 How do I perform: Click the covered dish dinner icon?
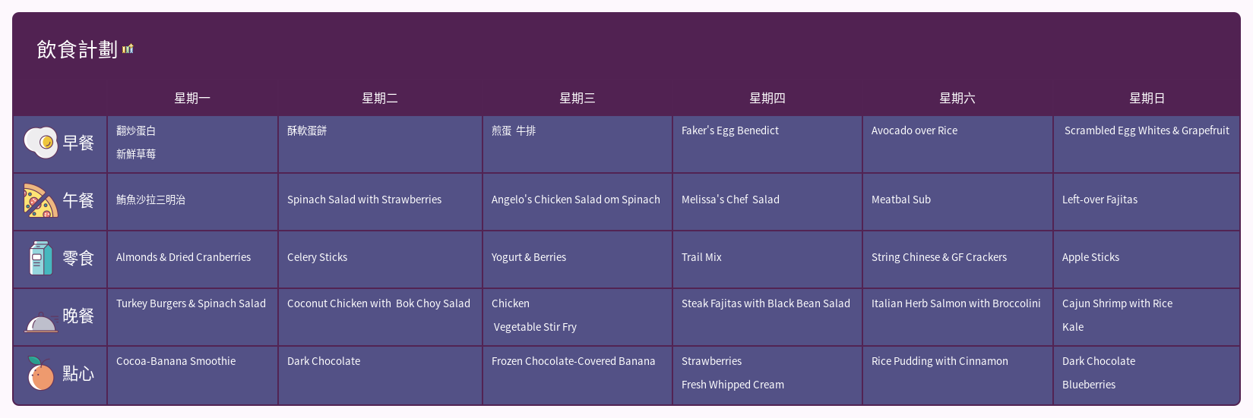click(41, 322)
